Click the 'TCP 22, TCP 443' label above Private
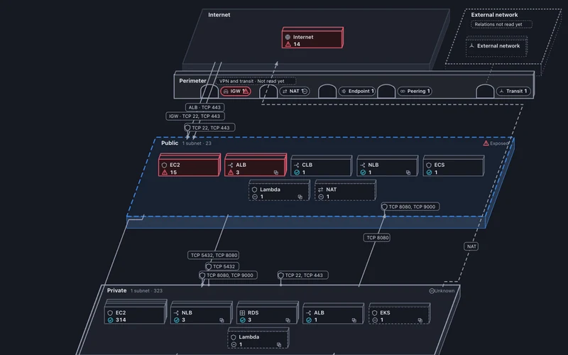This screenshot has height=355, width=568. pos(303,275)
